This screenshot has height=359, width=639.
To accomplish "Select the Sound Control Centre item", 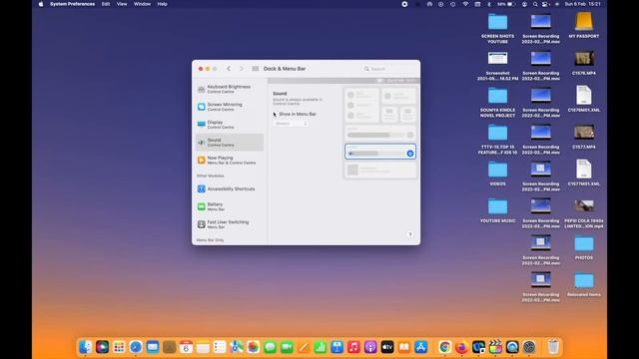I will (230, 142).
